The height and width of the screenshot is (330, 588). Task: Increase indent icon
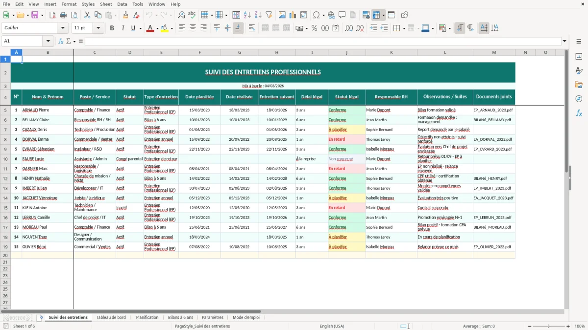374,28
